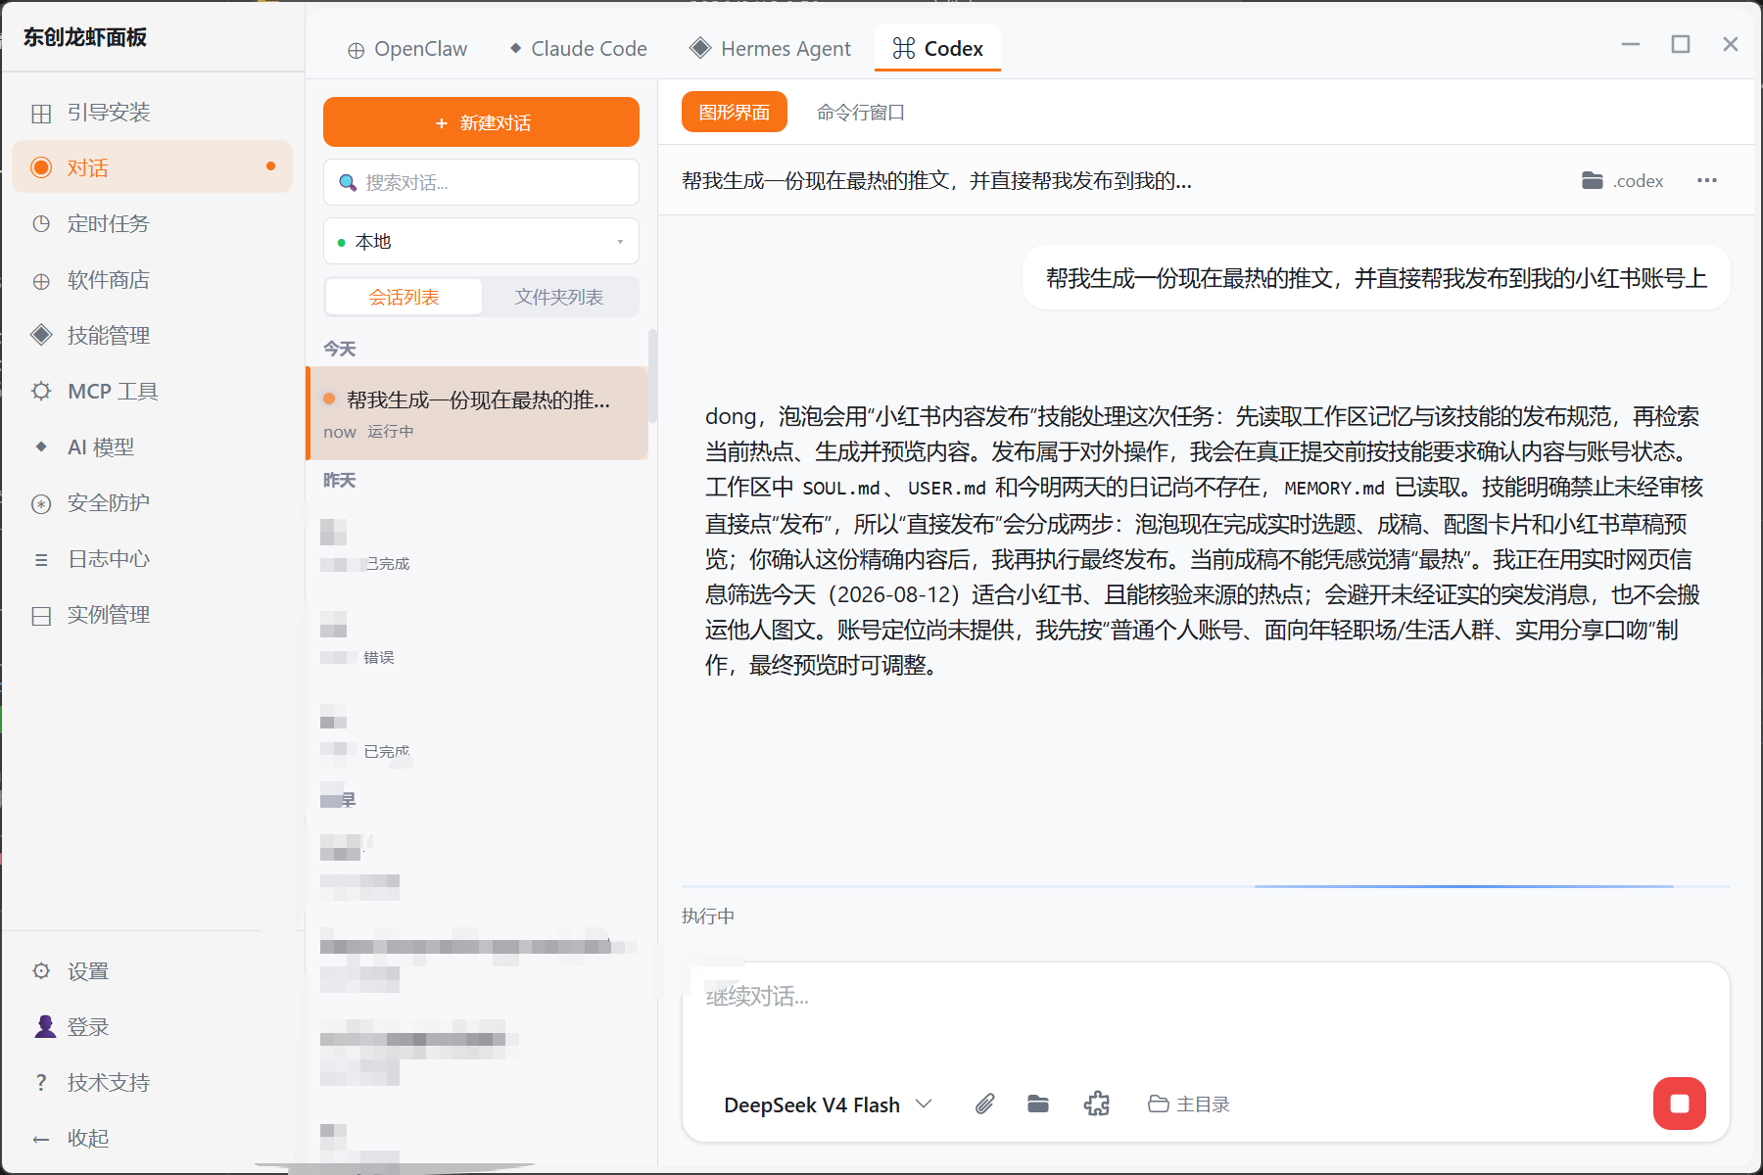Click the 新建对话 button

click(481, 122)
